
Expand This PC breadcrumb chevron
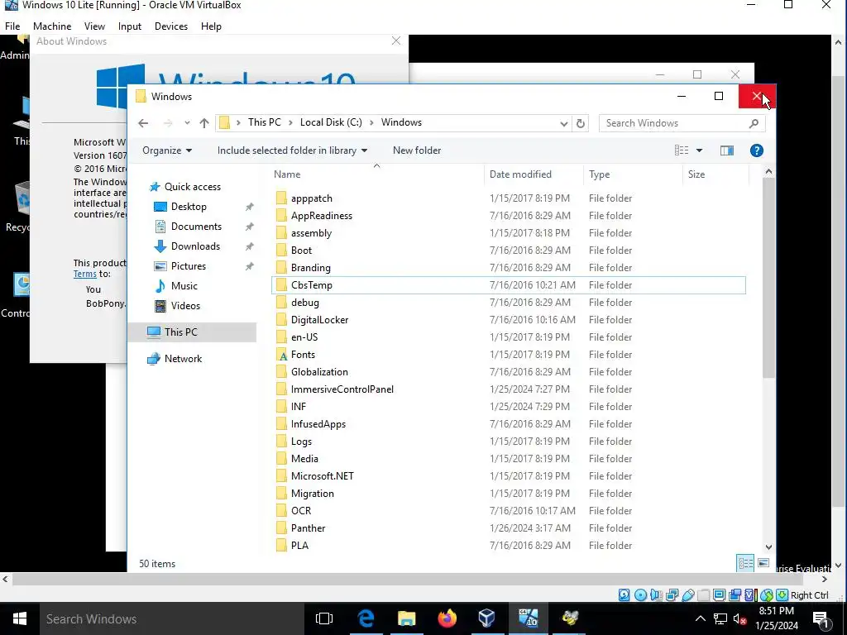click(x=290, y=123)
